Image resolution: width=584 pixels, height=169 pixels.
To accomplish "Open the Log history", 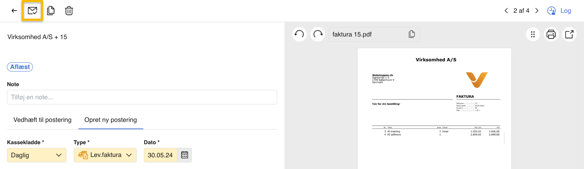I will 559,11.
